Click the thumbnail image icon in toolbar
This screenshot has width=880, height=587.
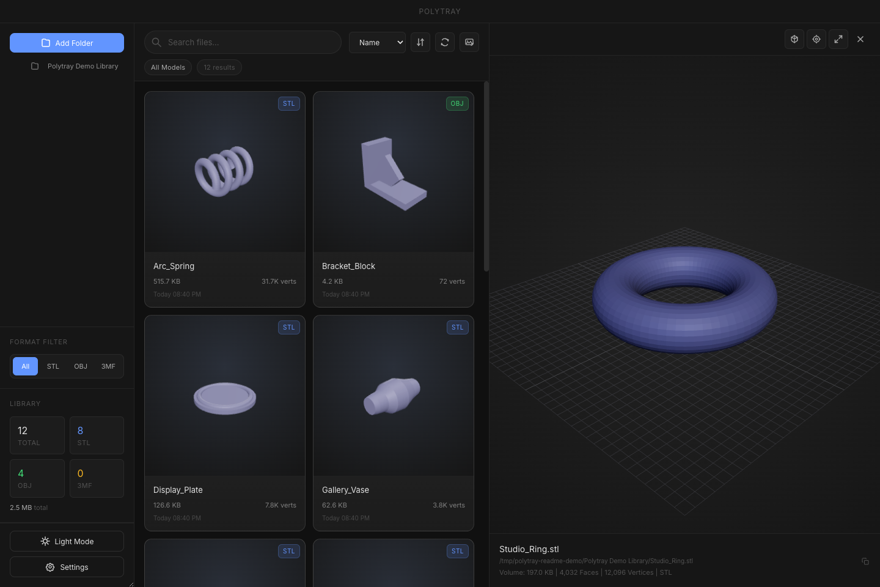click(469, 42)
